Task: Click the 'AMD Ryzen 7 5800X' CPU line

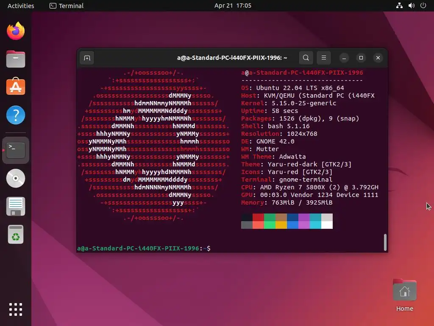Action: (309, 187)
